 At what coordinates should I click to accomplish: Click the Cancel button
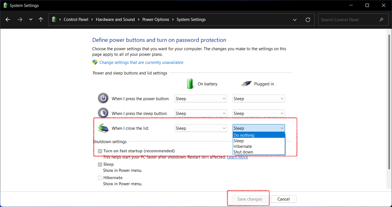tap(284, 199)
